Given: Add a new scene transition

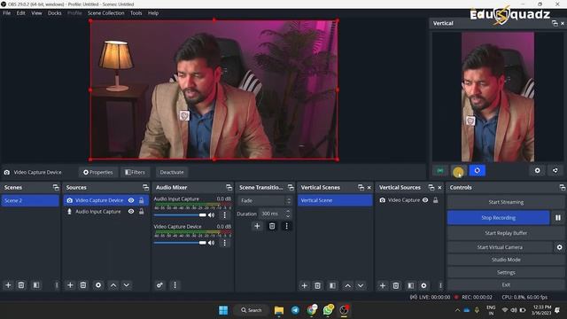Looking at the screenshot, I should click(257, 226).
